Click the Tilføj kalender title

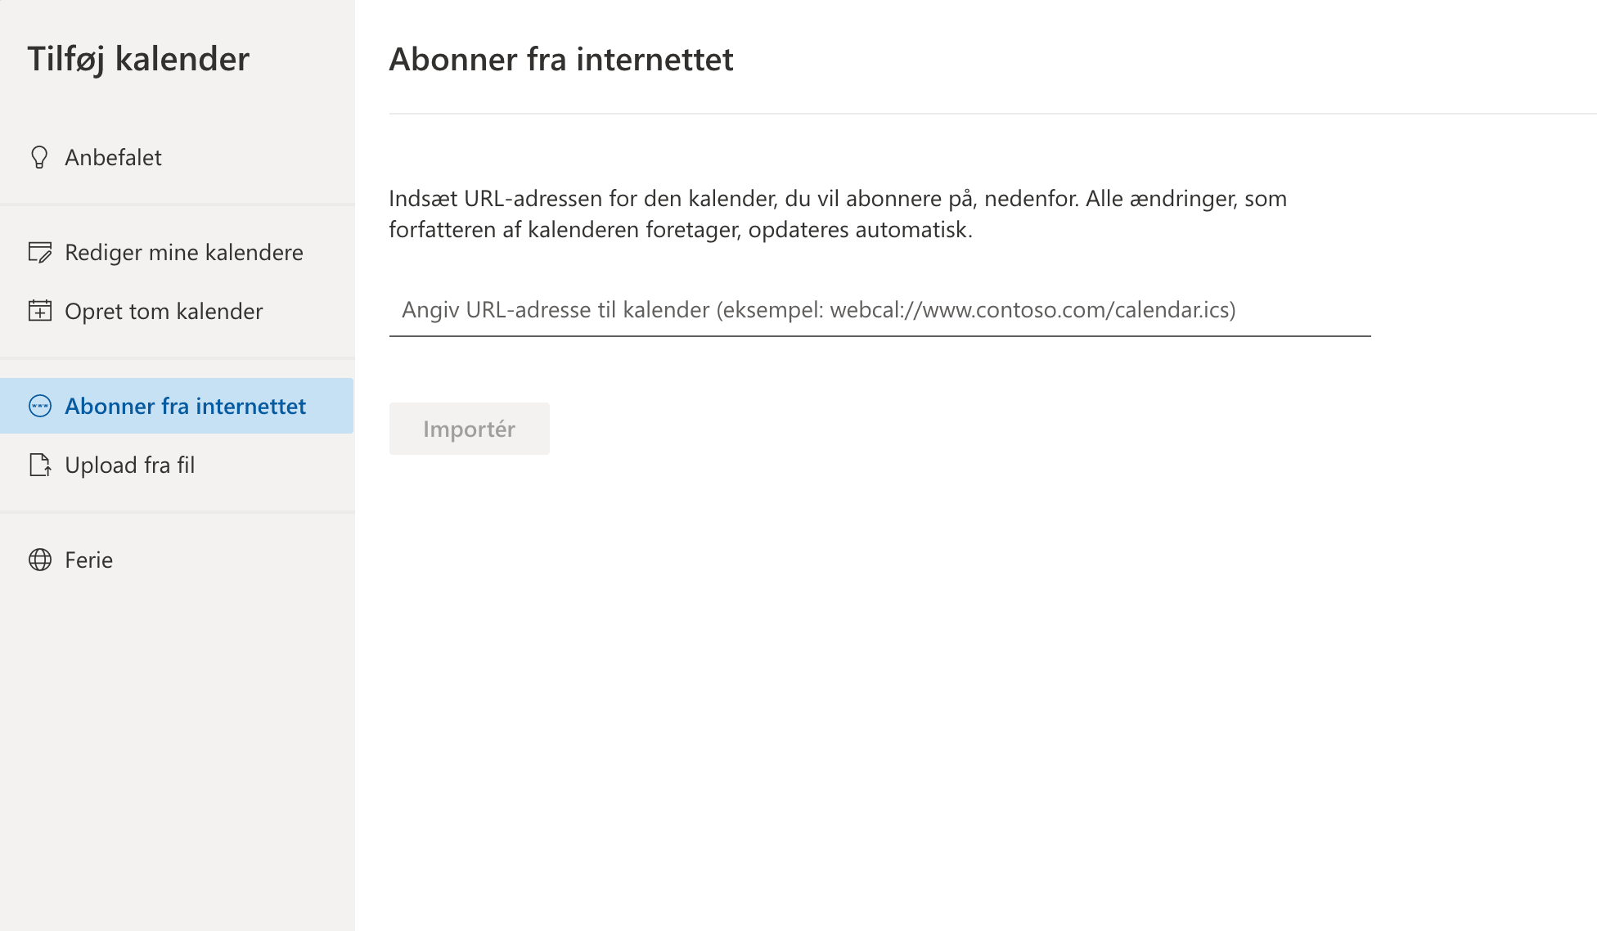click(137, 58)
